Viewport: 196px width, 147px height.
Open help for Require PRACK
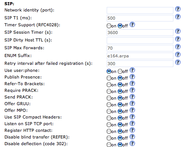click(132, 90)
